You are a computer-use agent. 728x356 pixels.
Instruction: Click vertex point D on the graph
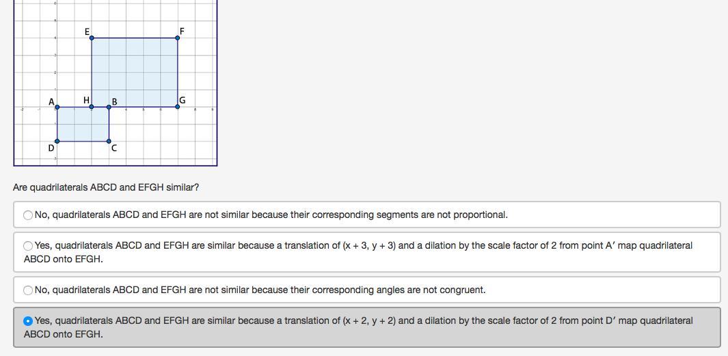click(57, 141)
